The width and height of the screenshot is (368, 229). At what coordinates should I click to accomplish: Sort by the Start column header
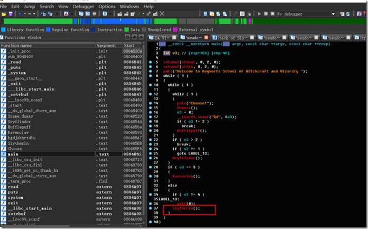click(132, 45)
